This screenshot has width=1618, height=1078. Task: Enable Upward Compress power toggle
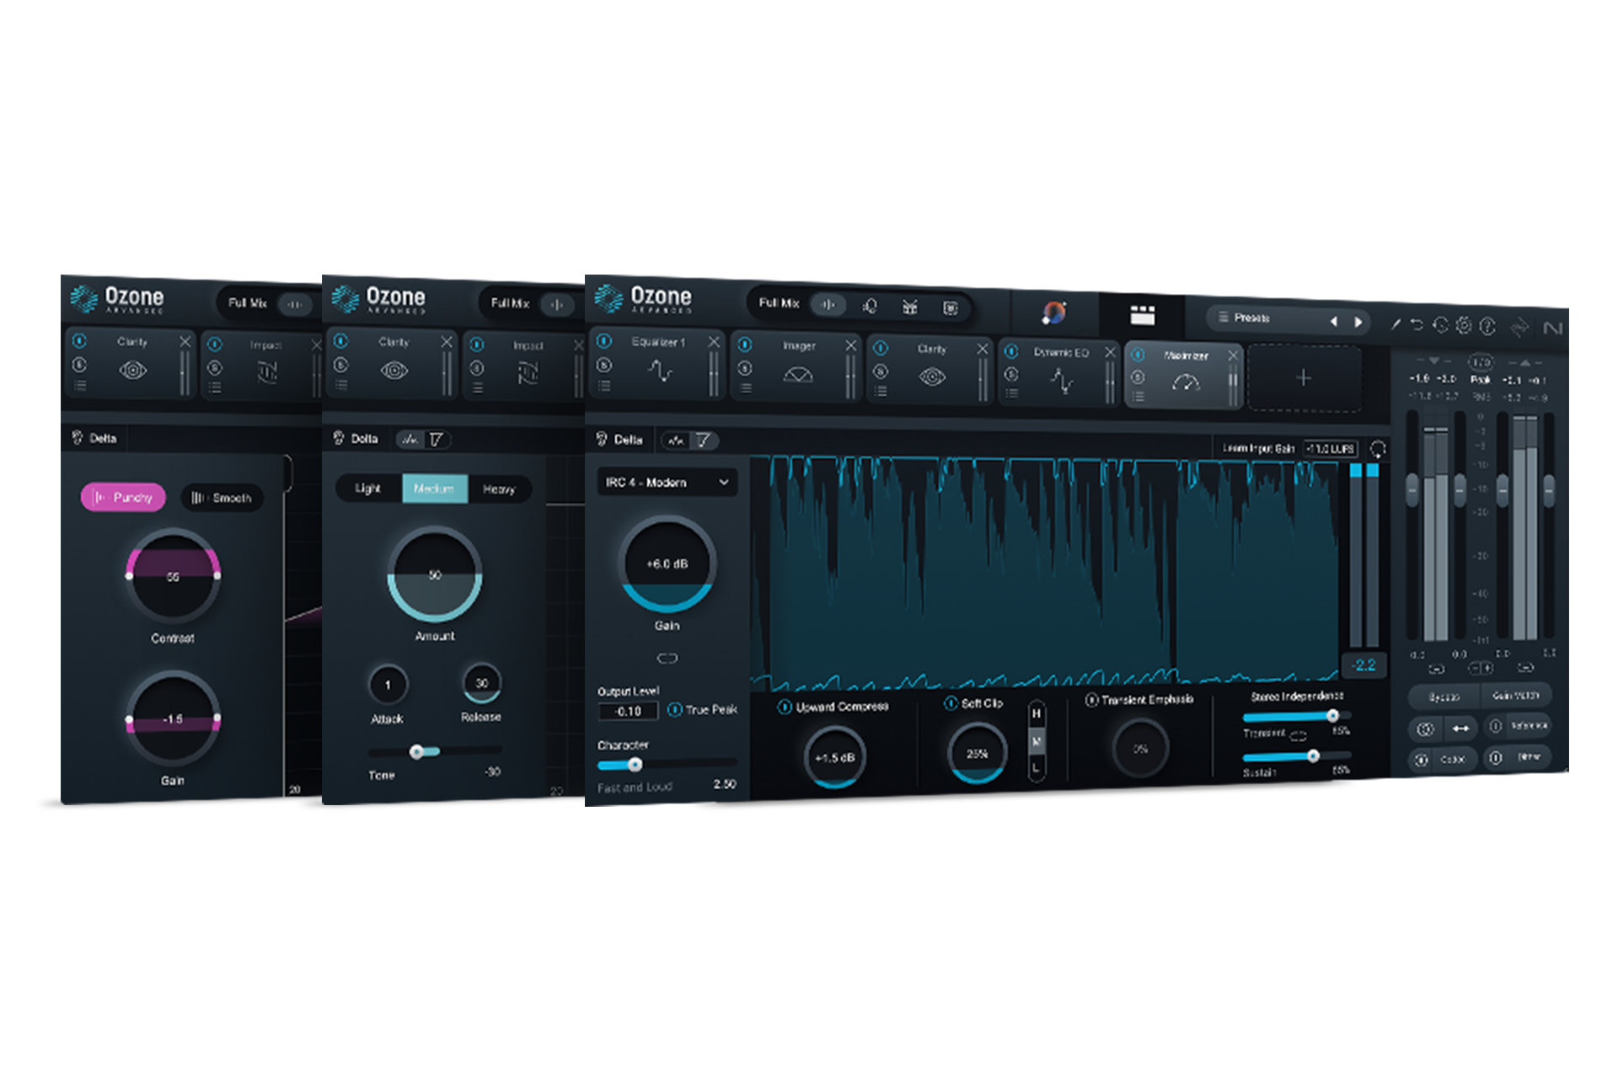[x=784, y=707]
